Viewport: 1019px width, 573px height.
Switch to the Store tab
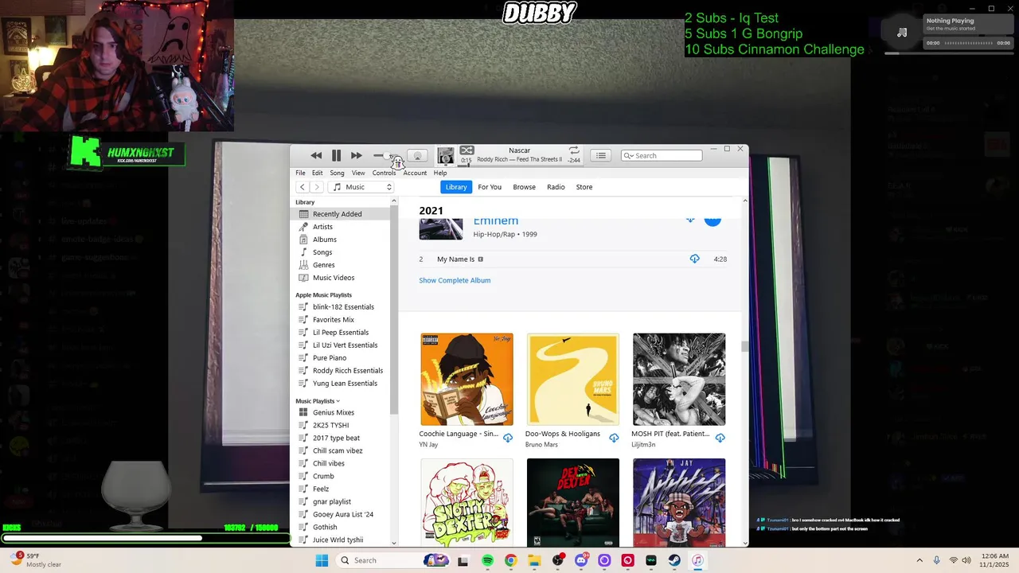[584, 187]
